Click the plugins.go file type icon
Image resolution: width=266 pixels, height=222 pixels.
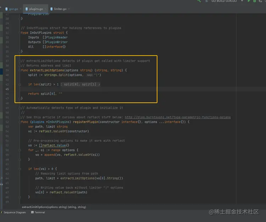point(27,9)
